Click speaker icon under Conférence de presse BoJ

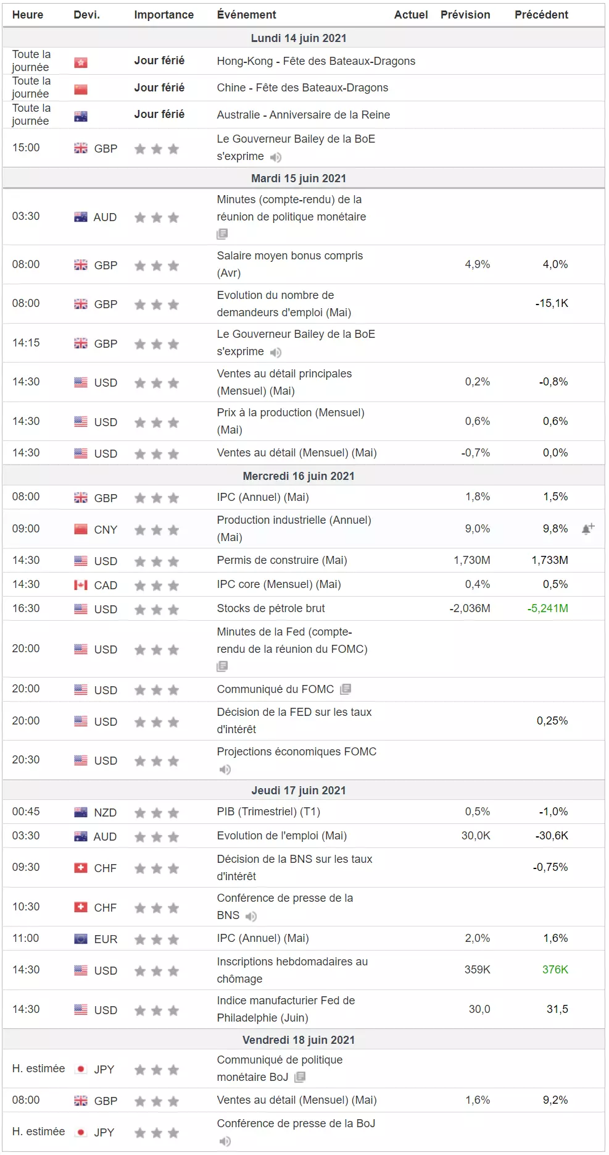(225, 1141)
